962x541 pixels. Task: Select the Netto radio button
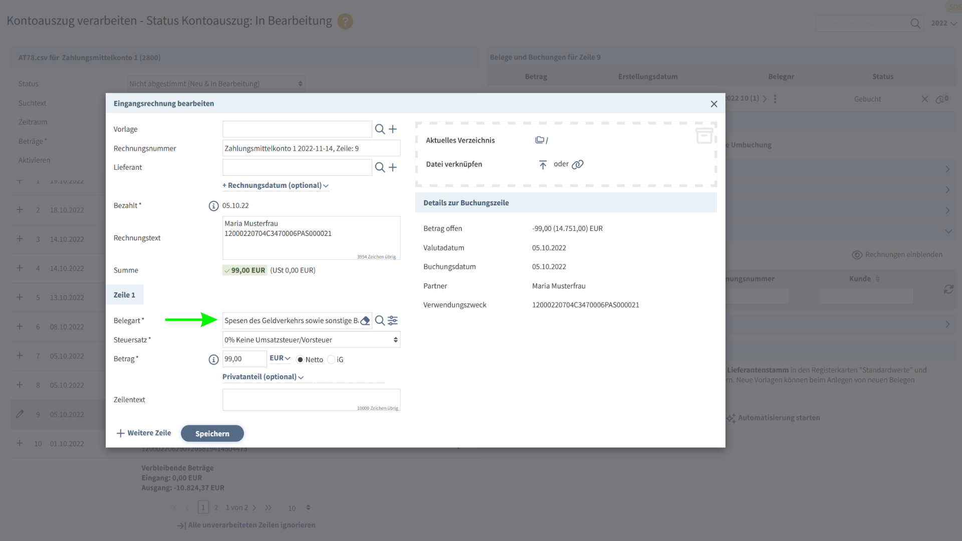click(x=300, y=360)
